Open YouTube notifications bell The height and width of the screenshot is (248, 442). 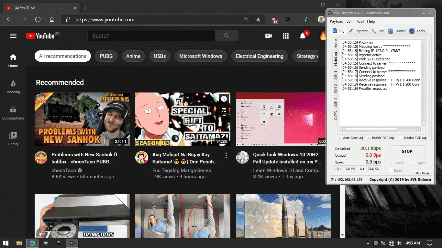pyautogui.click(x=303, y=36)
